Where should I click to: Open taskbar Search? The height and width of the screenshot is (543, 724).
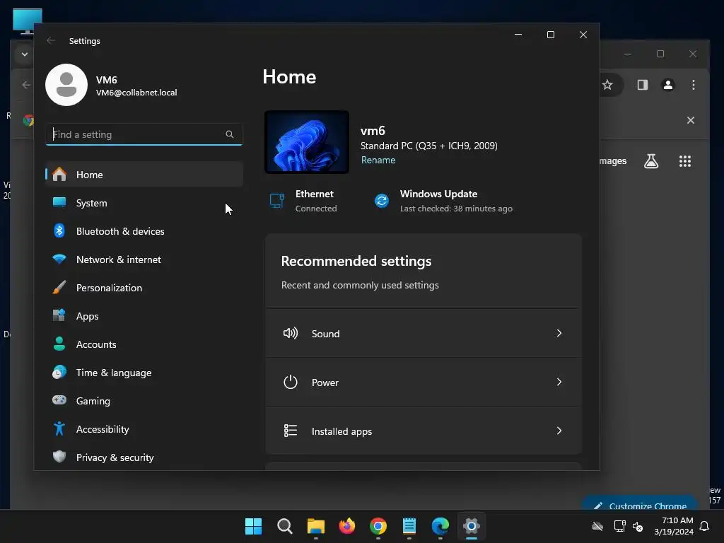284,526
